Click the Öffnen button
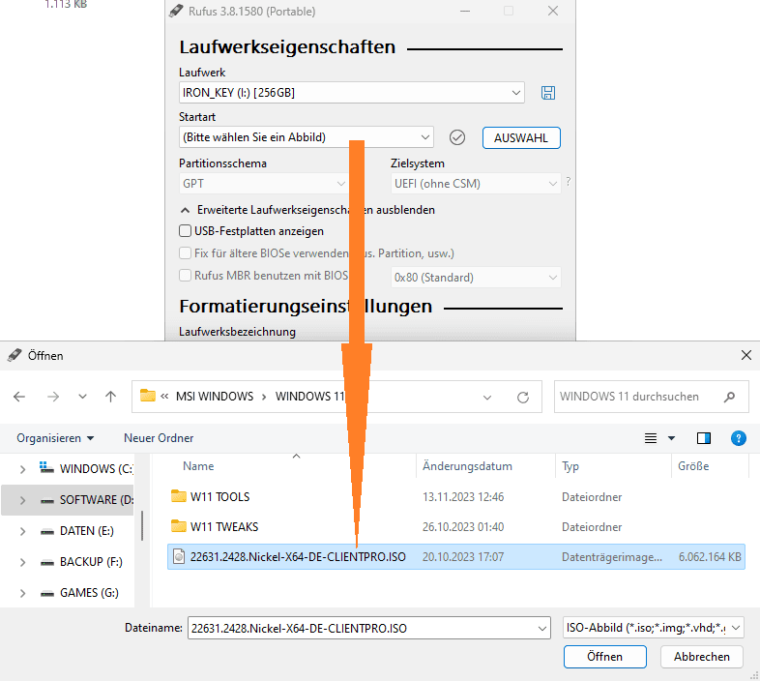The width and height of the screenshot is (760, 681). [604, 657]
